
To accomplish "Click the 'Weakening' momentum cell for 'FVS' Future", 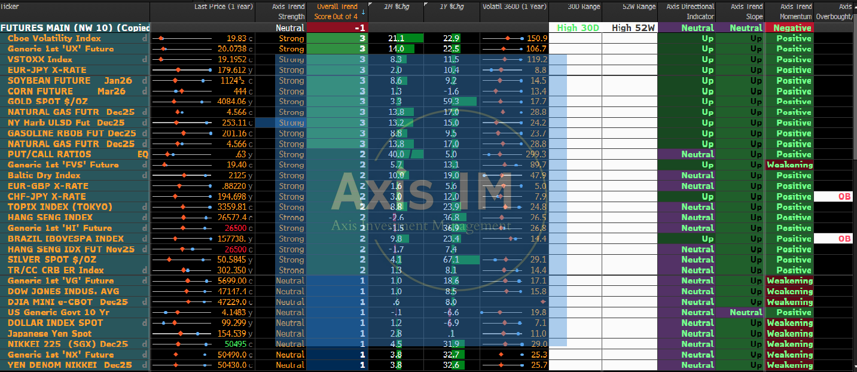I will (x=789, y=164).
